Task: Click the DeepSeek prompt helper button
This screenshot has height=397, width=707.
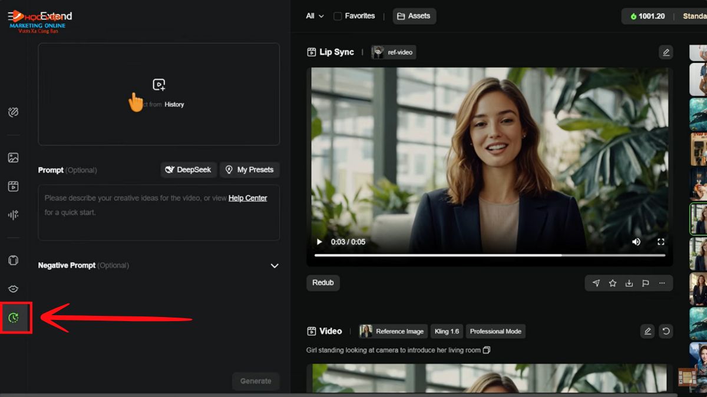Action: (x=189, y=170)
